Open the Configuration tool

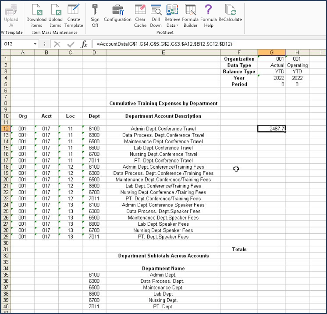[x=117, y=11]
